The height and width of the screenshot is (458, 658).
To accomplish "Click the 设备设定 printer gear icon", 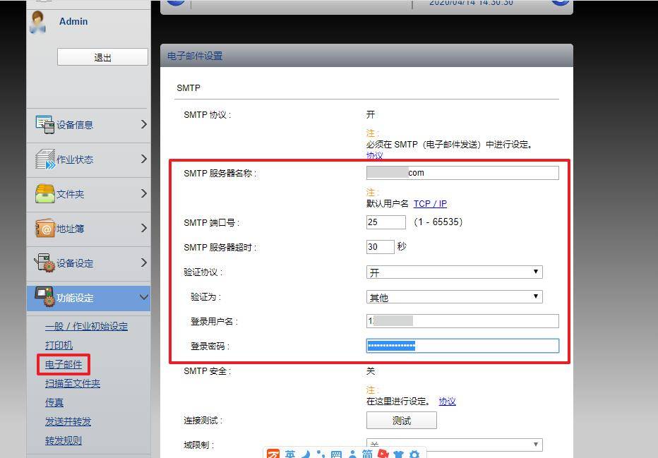I will pos(44,263).
